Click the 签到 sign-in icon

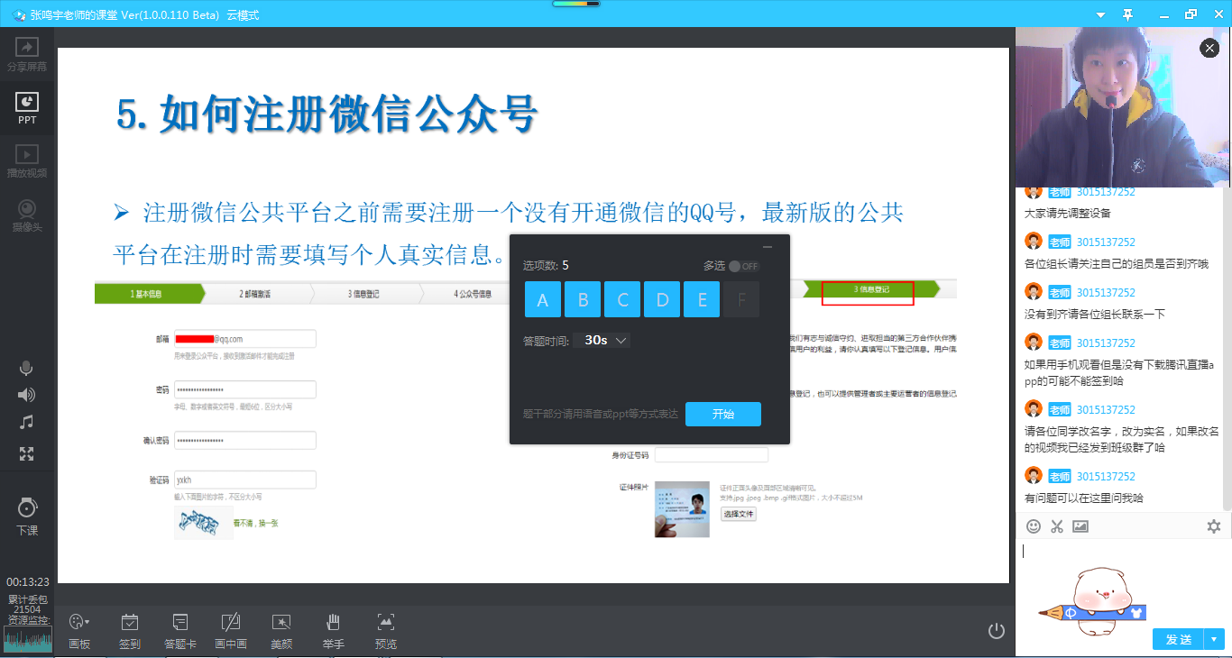(129, 630)
